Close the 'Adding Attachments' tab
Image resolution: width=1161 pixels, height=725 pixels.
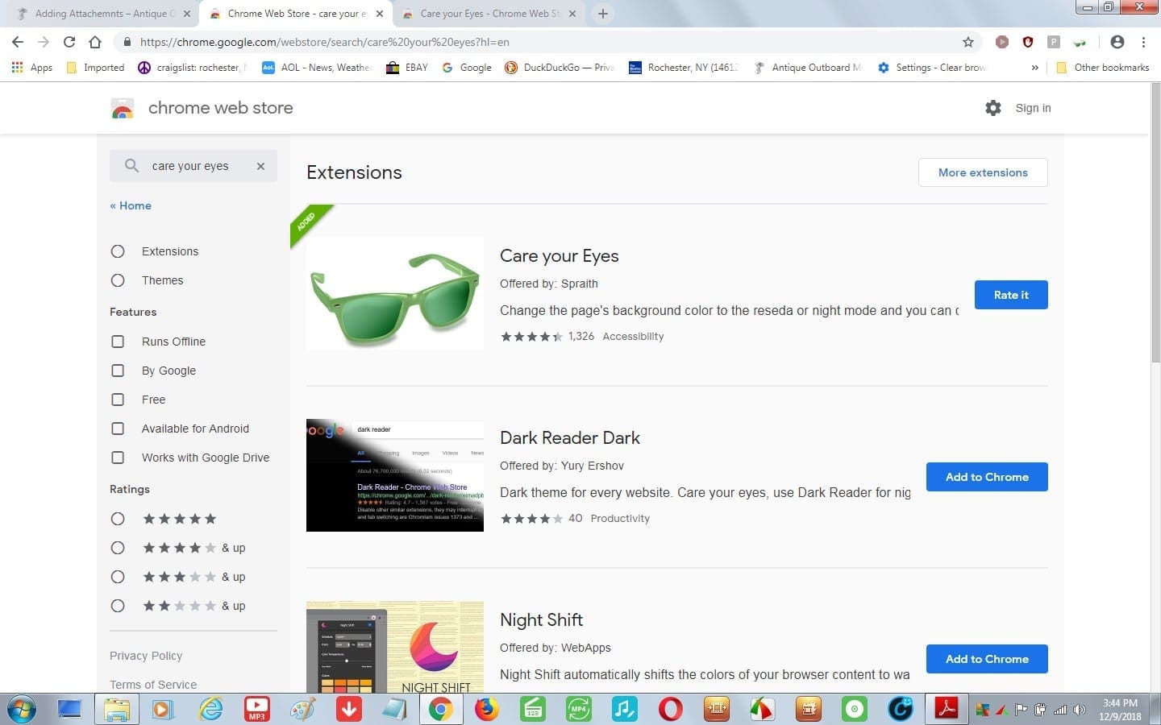coord(187,14)
